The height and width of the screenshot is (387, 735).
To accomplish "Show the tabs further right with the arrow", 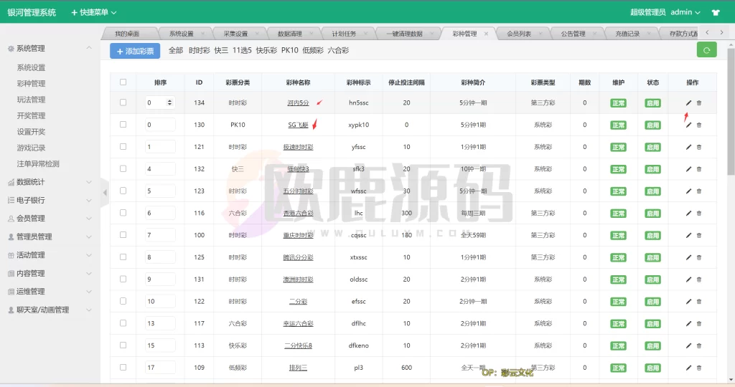I will coord(721,32).
